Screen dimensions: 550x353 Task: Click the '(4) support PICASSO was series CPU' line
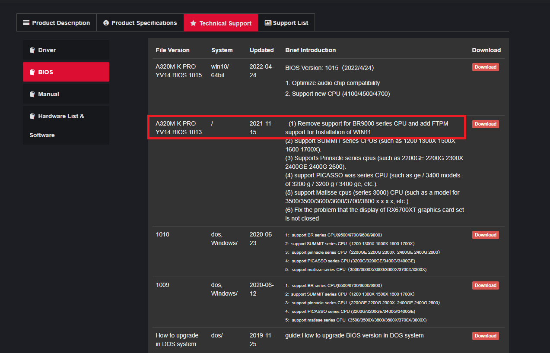click(373, 180)
